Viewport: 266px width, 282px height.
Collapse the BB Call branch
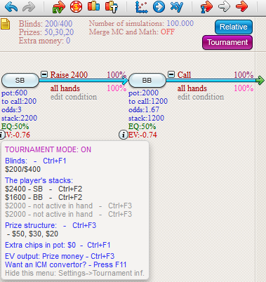coord(171,74)
